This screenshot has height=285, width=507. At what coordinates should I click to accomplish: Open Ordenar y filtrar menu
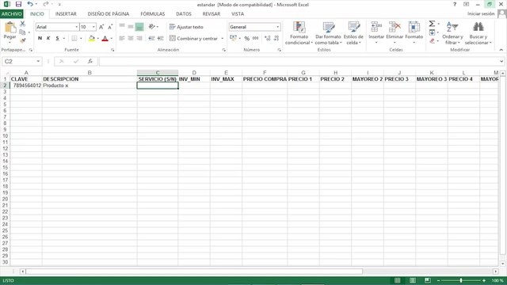[452, 33]
